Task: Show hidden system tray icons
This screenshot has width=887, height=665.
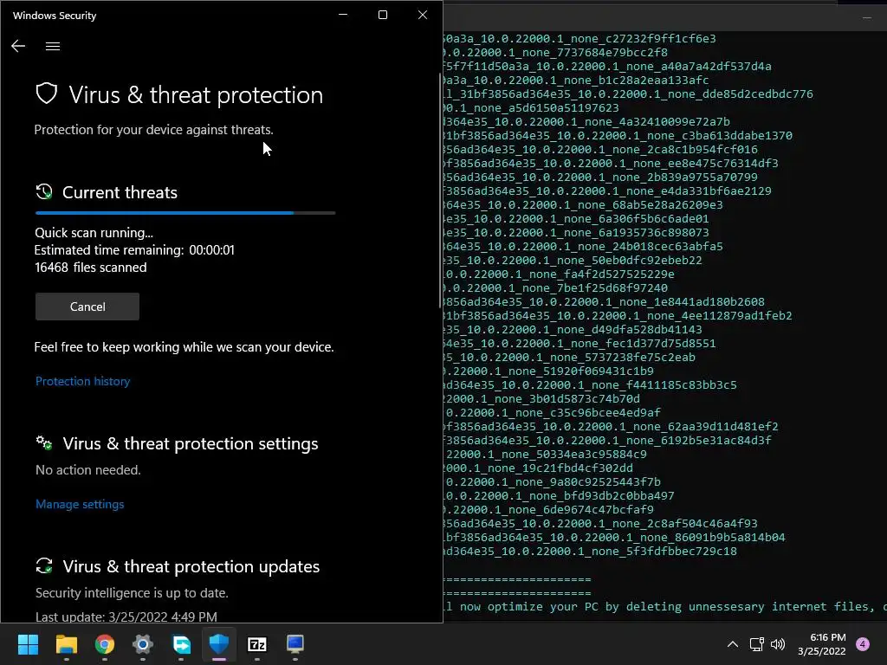Action: pyautogui.click(x=733, y=644)
